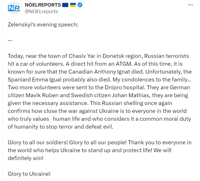Click the word "ATGM" in the tweet
Image resolution: width=200 pixels, height=181 pixels.
123,64
